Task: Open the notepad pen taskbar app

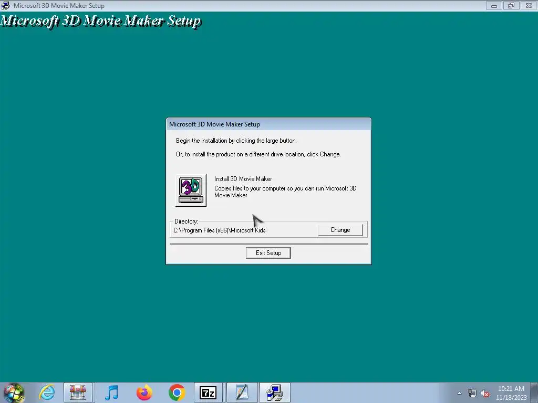Action: [x=242, y=393]
